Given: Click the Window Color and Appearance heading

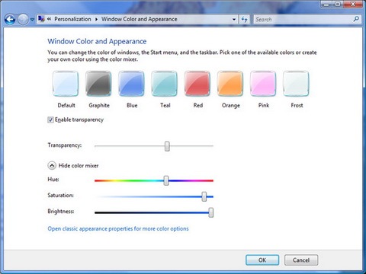Looking at the screenshot, I should (97, 41).
